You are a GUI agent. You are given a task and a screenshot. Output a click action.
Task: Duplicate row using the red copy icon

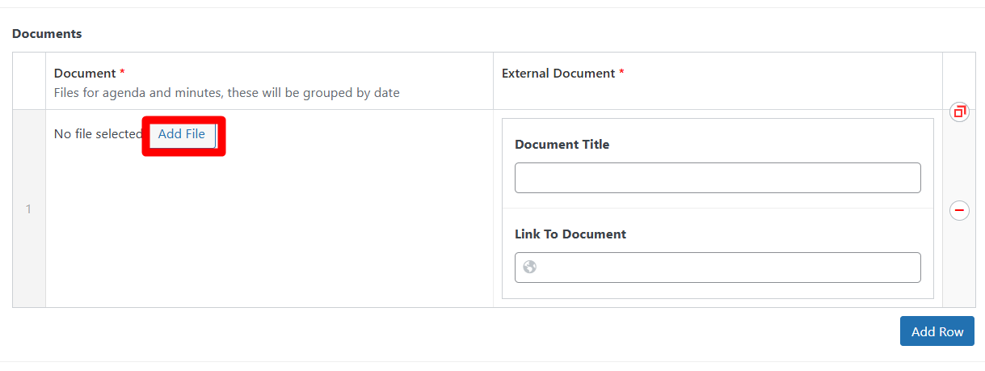pyautogui.click(x=959, y=112)
